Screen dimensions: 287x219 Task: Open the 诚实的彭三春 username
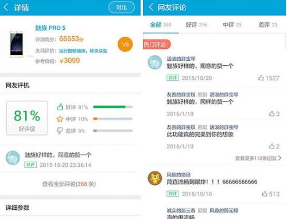pos(181,210)
